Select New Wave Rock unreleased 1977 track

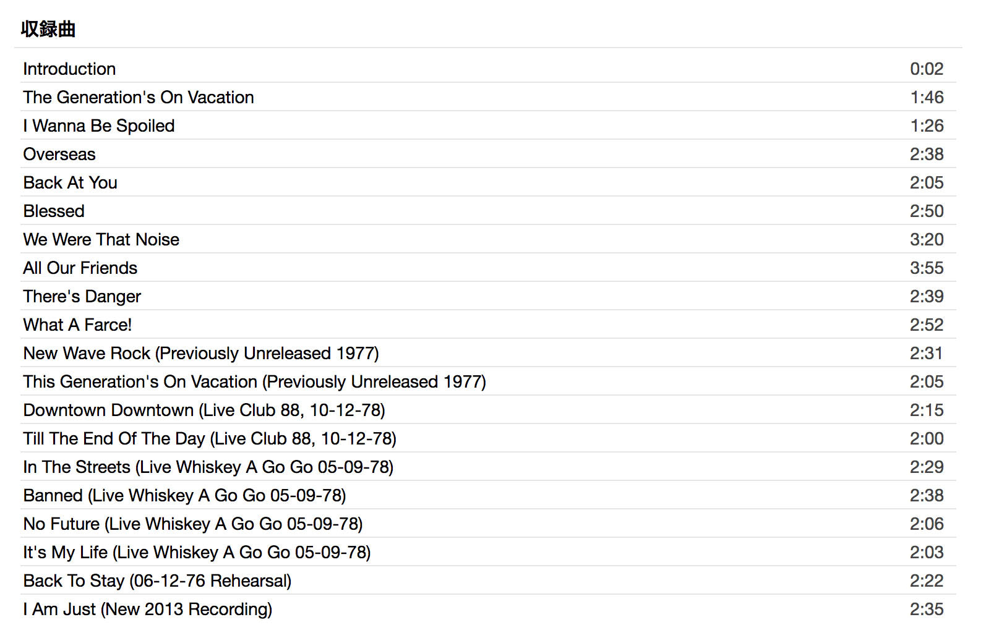pyautogui.click(x=201, y=353)
